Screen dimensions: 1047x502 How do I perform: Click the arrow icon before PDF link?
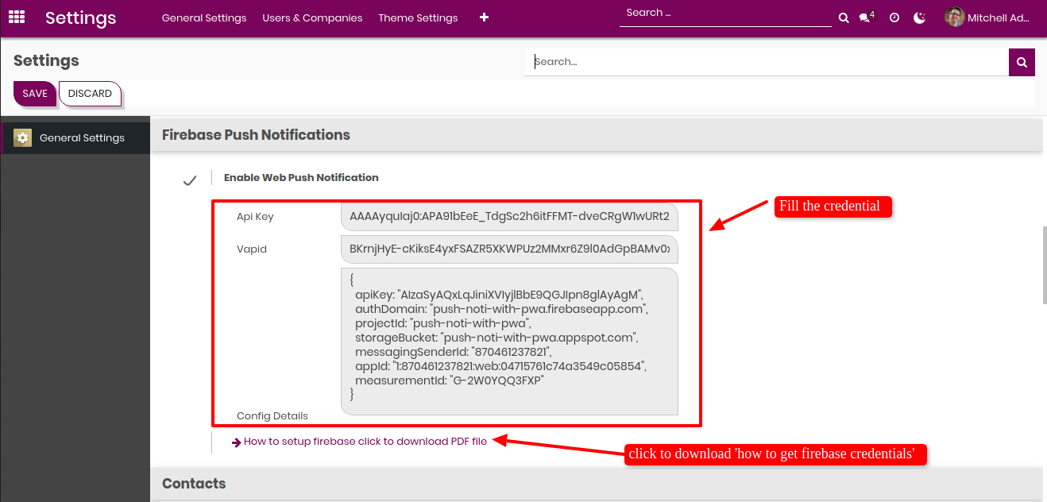click(236, 442)
